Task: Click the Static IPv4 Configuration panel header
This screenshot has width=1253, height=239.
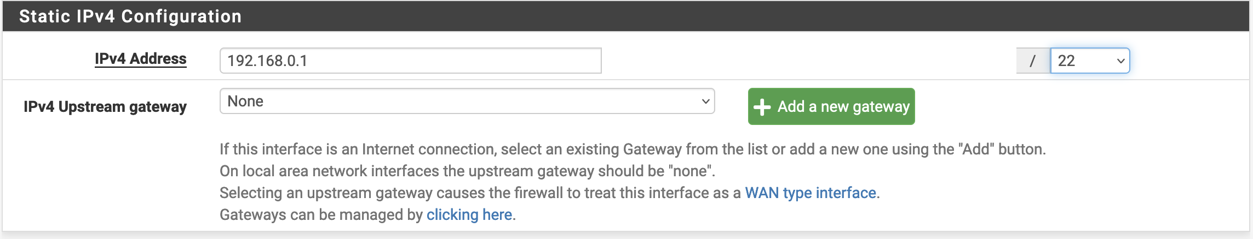Action: click(x=626, y=16)
